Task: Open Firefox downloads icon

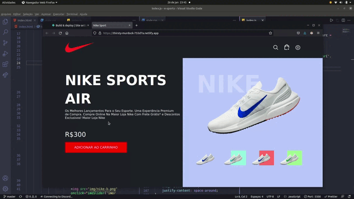Action: tap(305, 33)
